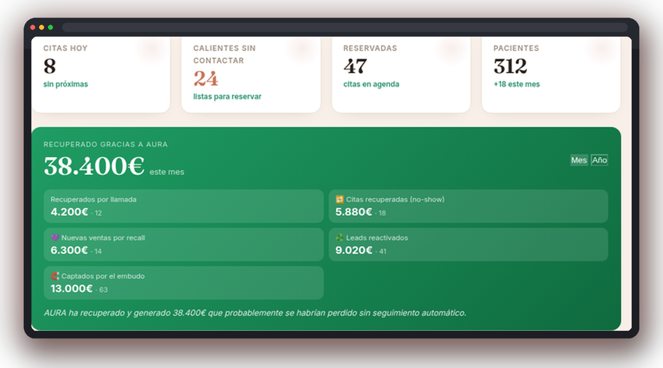The height and width of the screenshot is (368, 663).
Task: Click the green maximize window dot
Action: (x=51, y=27)
